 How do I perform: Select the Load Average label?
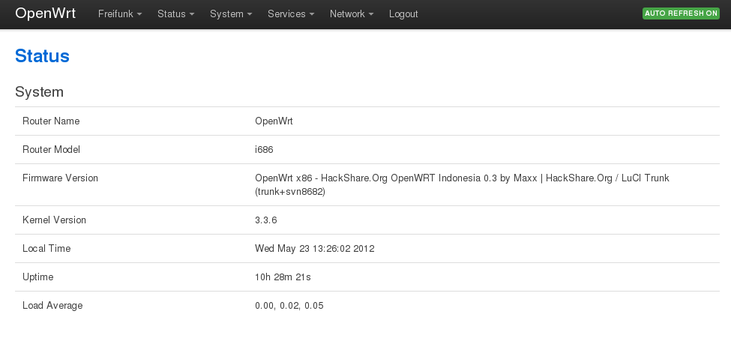tap(52, 305)
